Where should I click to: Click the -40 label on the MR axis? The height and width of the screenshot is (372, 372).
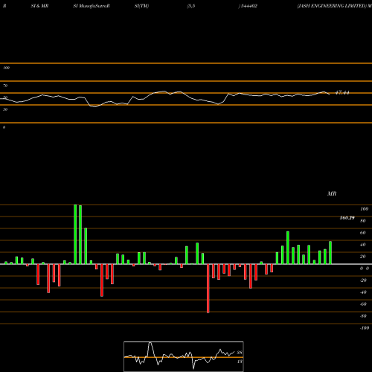pos(363,292)
